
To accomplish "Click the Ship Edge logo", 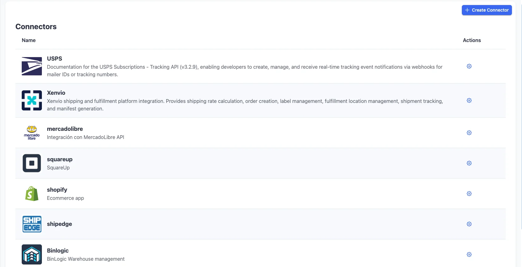I will click(32, 224).
